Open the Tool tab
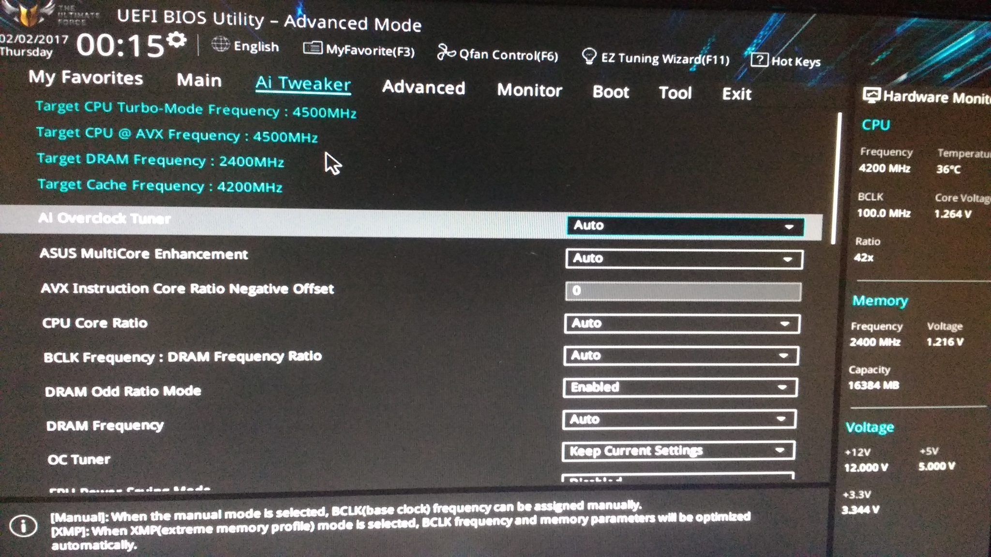The height and width of the screenshot is (557, 991). pos(675,92)
